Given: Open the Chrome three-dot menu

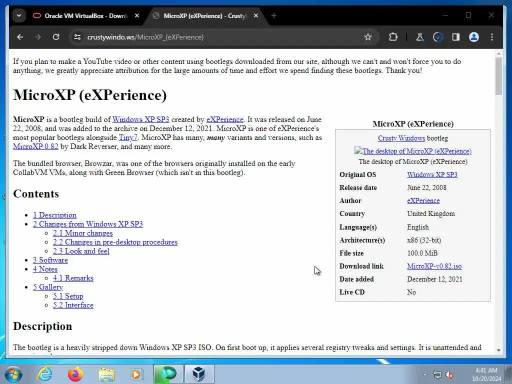Looking at the screenshot, I should (x=492, y=37).
